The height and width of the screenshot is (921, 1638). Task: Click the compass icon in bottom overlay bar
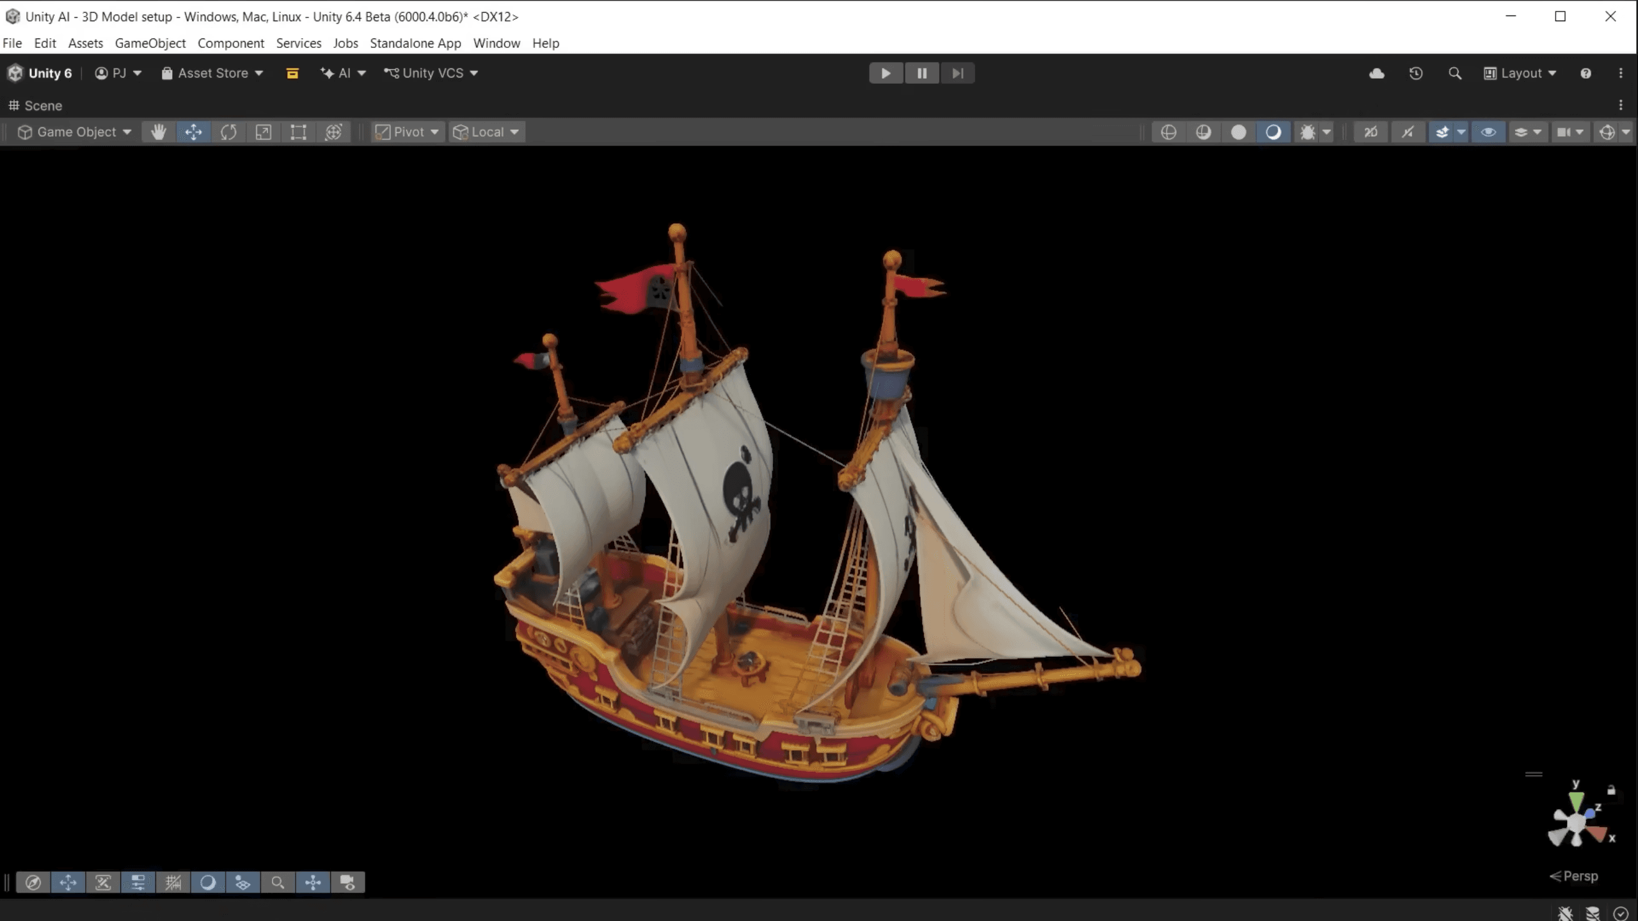pyautogui.click(x=33, y=883)
